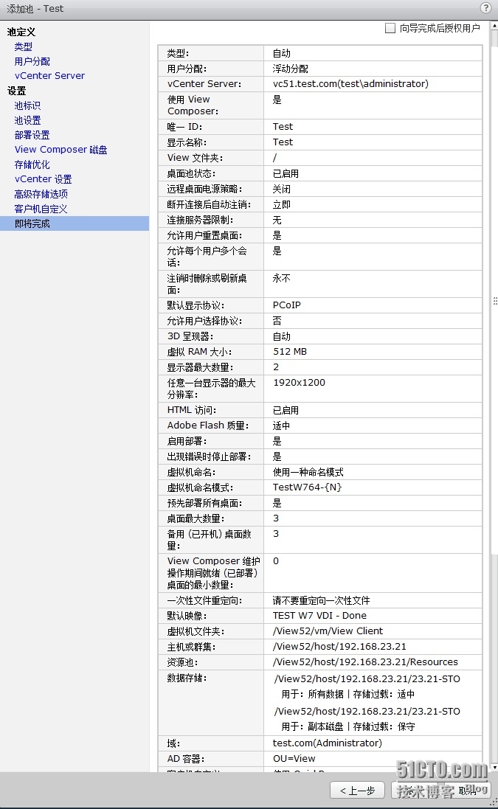Click the vertical scrollbar up arrow

click(494, 25)
